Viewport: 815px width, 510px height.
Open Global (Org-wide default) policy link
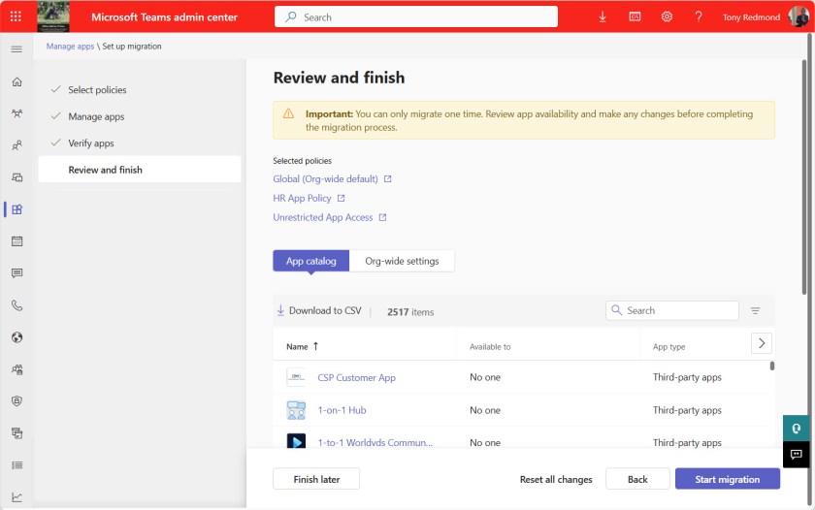tap(325, 179)
